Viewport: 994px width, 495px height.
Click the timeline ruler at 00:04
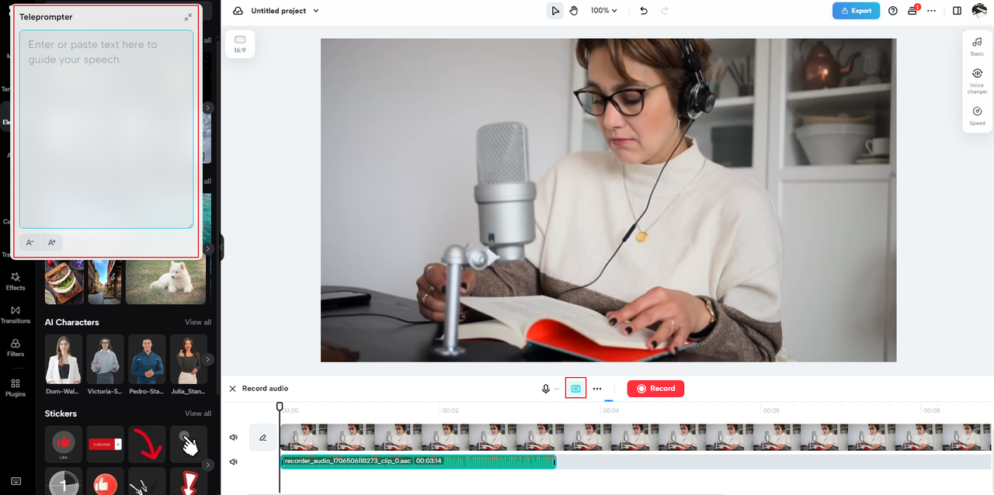(x=611, y=410)
